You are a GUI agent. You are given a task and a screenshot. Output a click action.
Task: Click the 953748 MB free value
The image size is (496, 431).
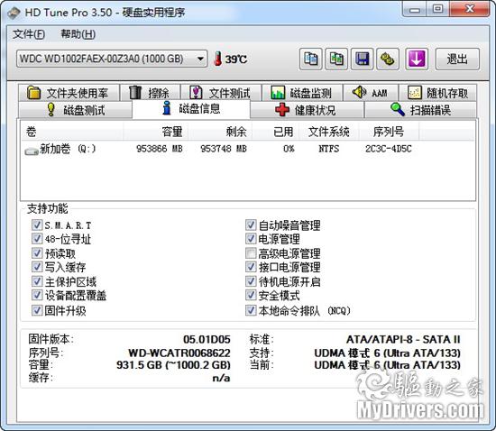[224, 149]
